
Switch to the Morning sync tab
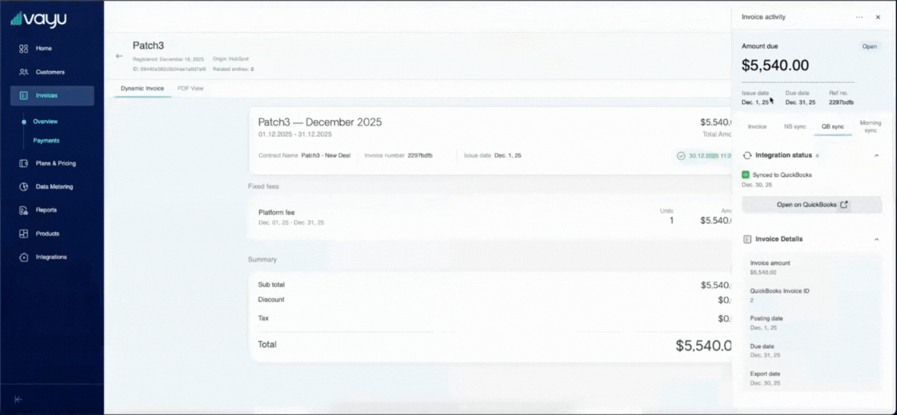click(x=870, y=126)
